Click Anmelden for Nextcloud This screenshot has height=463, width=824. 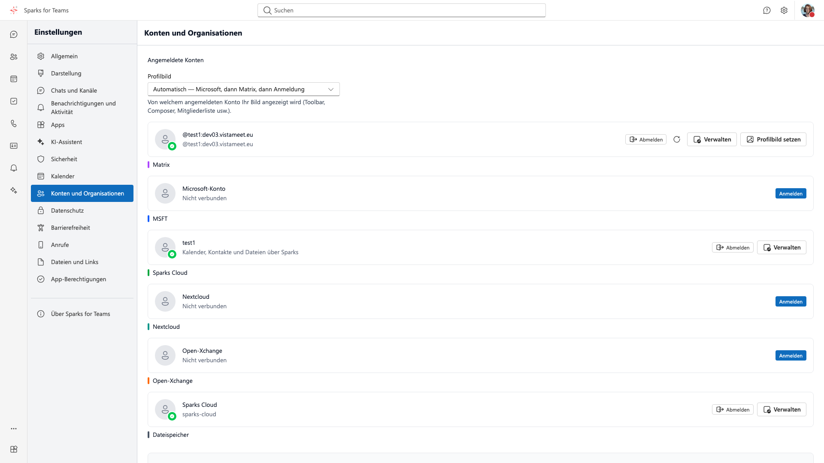791,301
